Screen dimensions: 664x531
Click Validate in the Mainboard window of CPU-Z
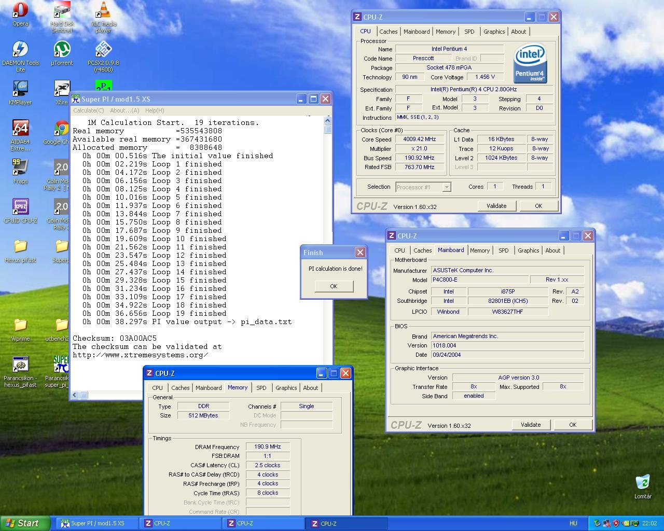point(531,425)
